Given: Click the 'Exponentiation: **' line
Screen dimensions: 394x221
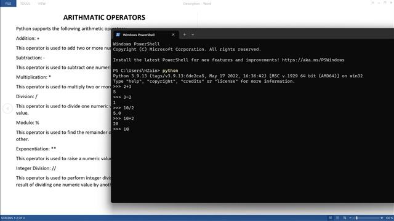Looking at the screenshot, I should (36, 149).
